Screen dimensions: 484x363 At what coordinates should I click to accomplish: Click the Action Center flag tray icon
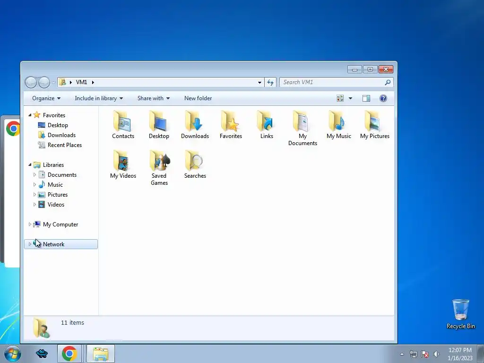(425, 354)
